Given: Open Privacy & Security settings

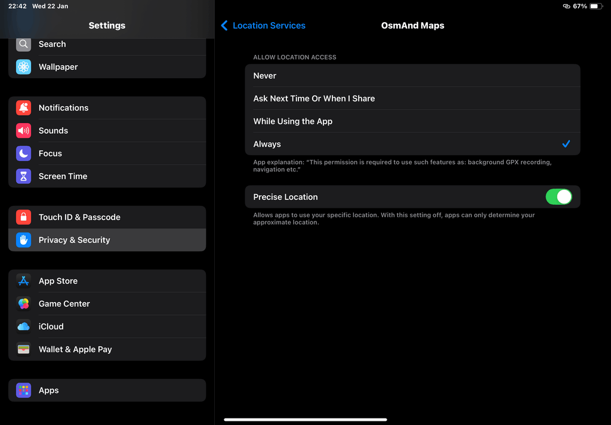Looking at the screenshot, I should coord(107,240).
